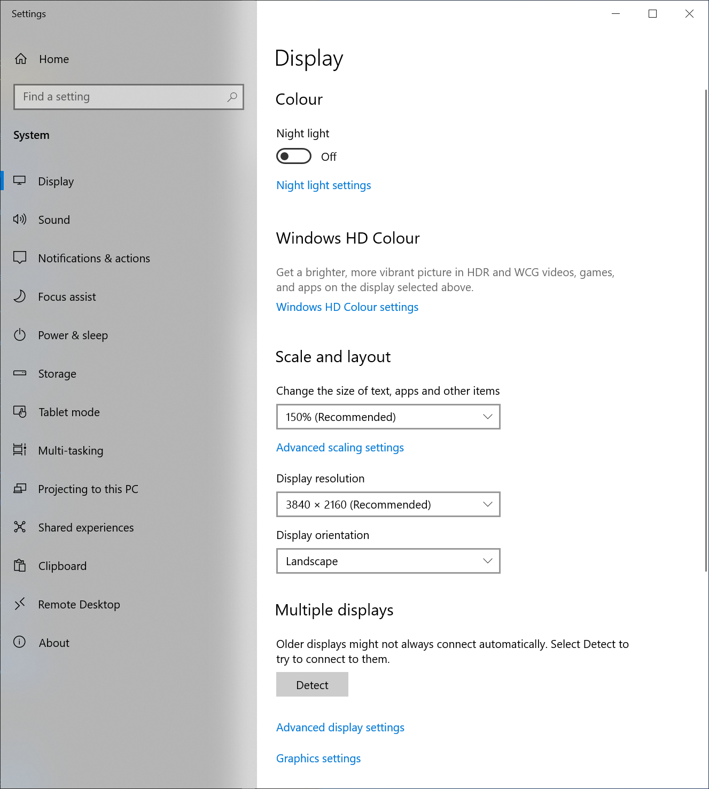Viewport: 709px width, 789px height.
Task: Open Advanced display settings link
Action: 340,728
